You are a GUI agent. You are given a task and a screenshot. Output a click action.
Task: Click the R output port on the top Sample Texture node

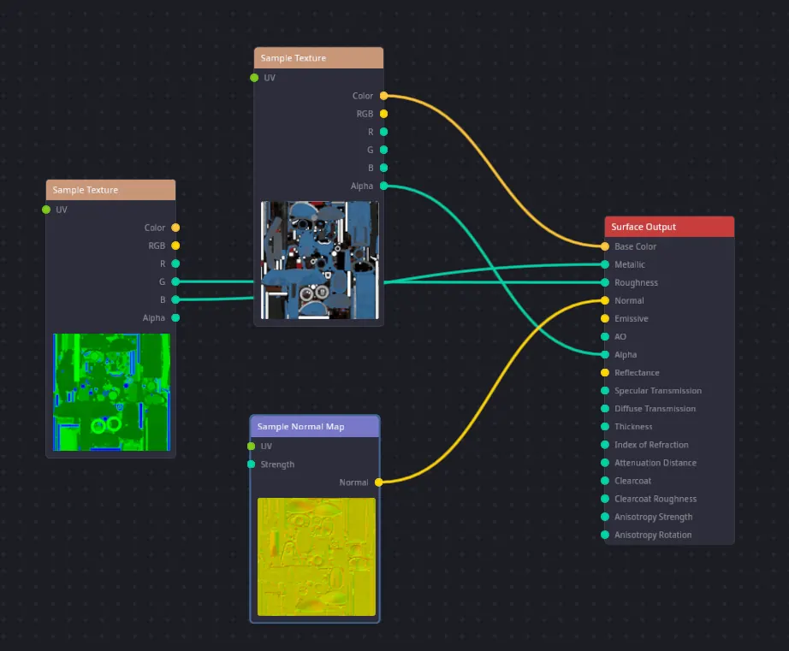pos(383,132)
